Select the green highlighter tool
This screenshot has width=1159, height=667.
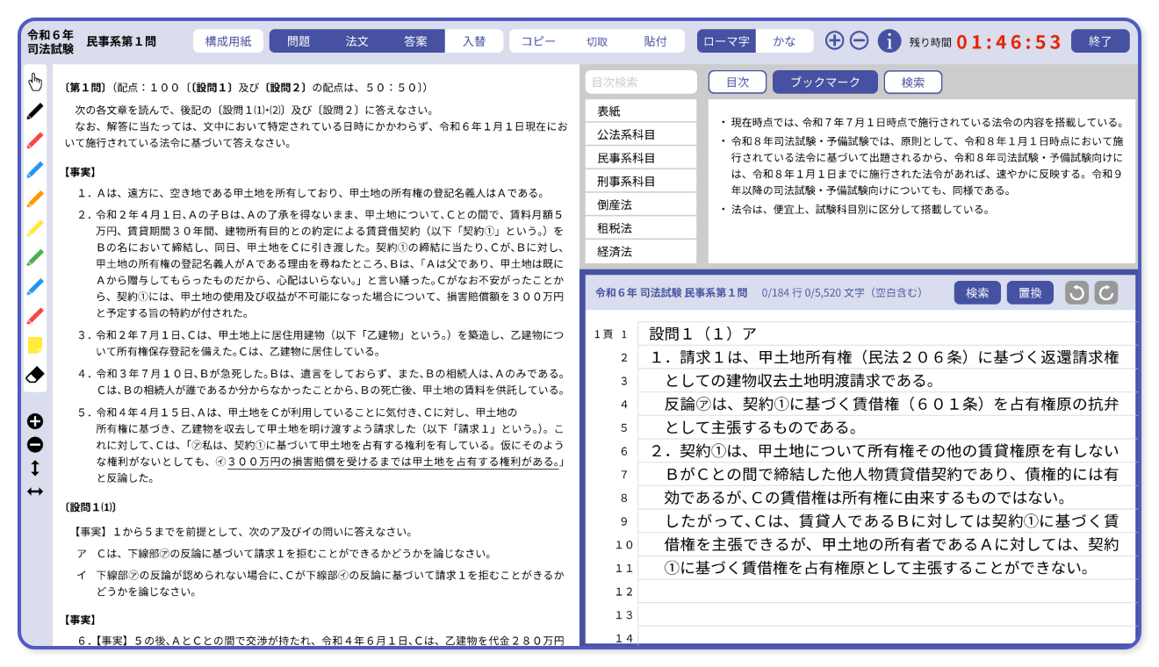(35, 257)
